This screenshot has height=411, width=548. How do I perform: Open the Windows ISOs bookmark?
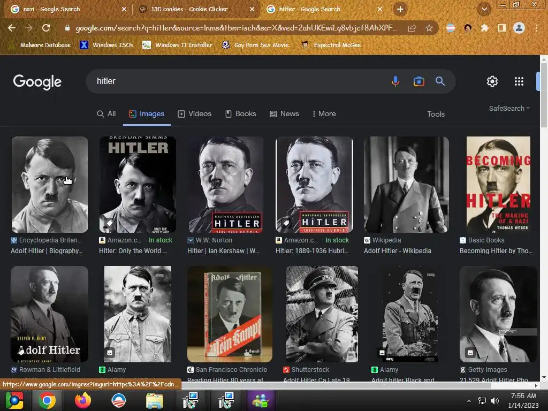tap(107, 45)
